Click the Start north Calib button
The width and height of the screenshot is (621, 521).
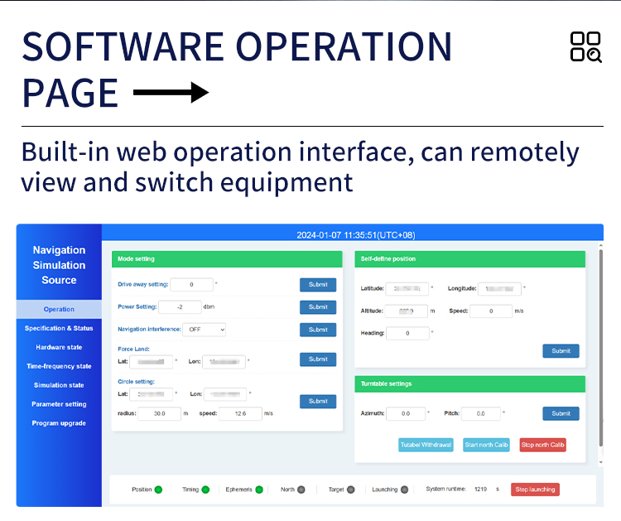486,445
